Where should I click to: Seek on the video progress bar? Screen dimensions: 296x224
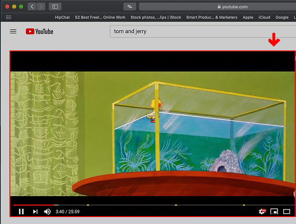point(154,205)
